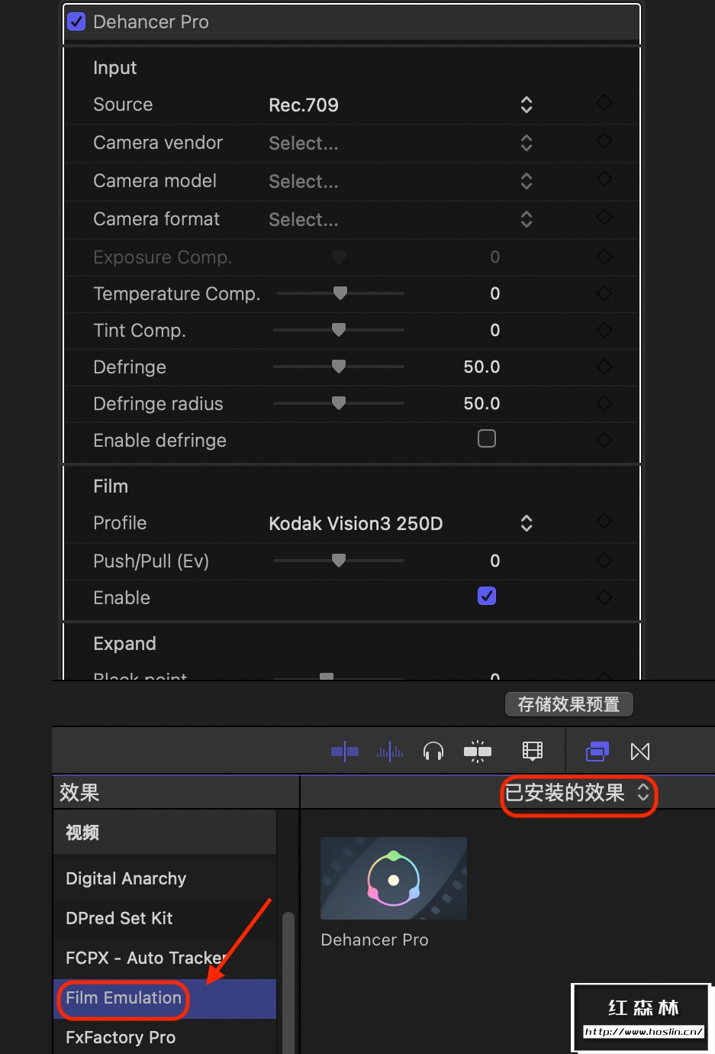Select the Dehancer Pro effect thumbnail

[394, 878]
